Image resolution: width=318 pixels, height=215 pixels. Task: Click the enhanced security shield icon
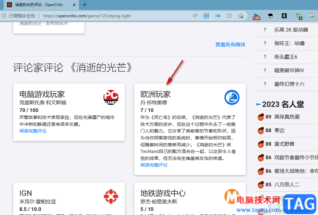pyautogui.click(x=4, y=16)
